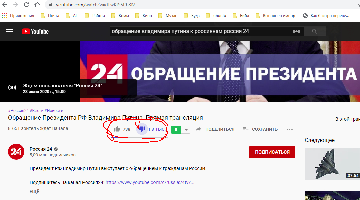Open the on-screen keyboard in search

pyautogui.click(x=297, y=32)
